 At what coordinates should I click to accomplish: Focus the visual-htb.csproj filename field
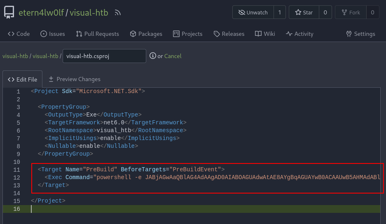(104, 56)
